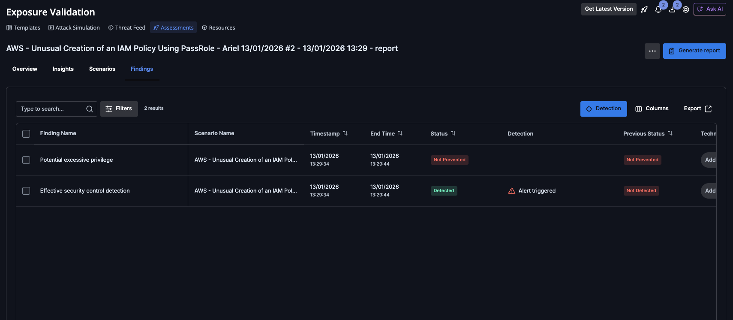Focus the Type to search field
This screenshot has height=320, width=733.
(x=51, y=109)
